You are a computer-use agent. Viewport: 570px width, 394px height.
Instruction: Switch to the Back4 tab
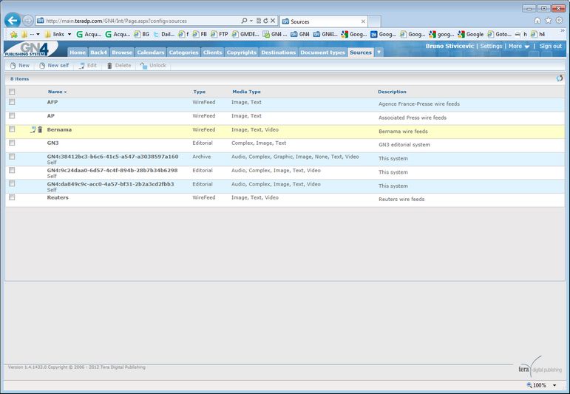pyautogui.click(x=98, y=52)
